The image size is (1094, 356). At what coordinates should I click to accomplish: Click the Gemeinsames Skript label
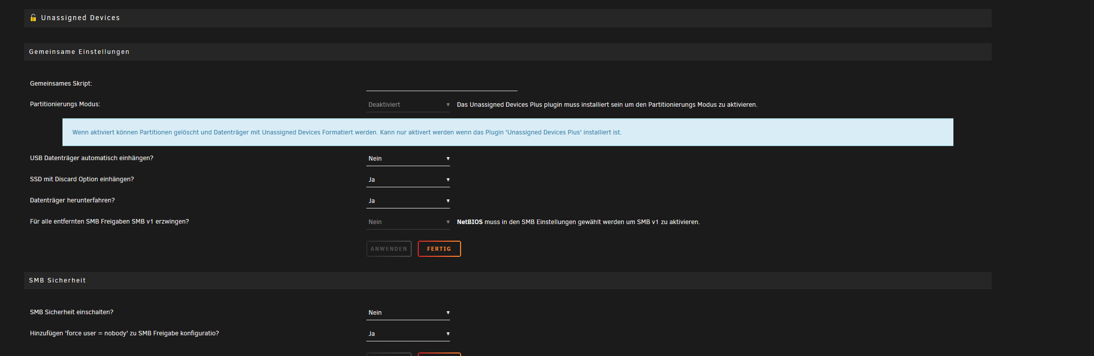(61, 84)
